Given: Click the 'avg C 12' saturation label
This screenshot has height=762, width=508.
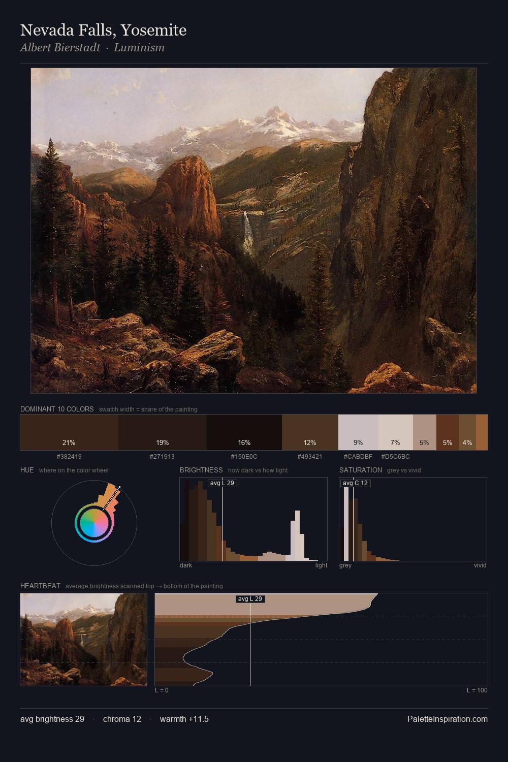Looking at the screenshot, I should click(x=356, y=483).
